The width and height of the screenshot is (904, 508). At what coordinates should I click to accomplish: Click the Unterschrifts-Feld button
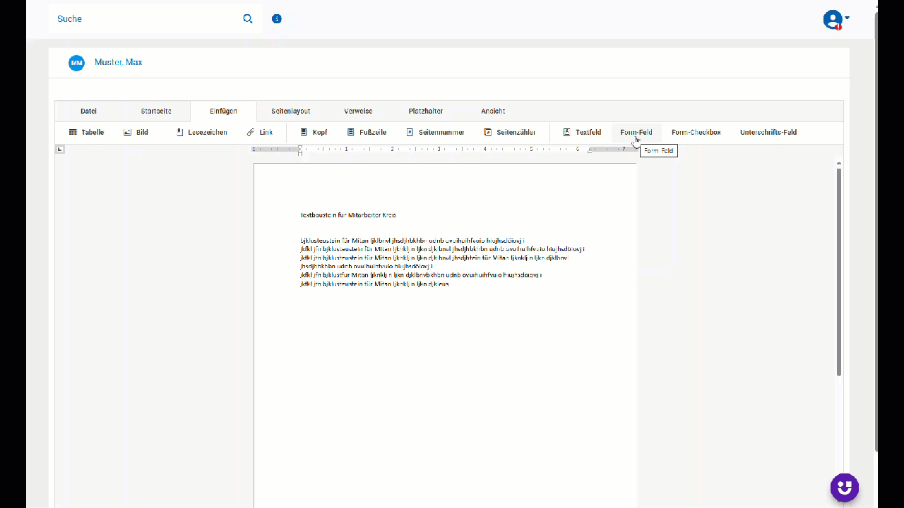768,133
